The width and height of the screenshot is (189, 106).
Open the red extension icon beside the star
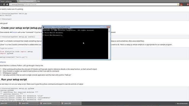(181, 4)
